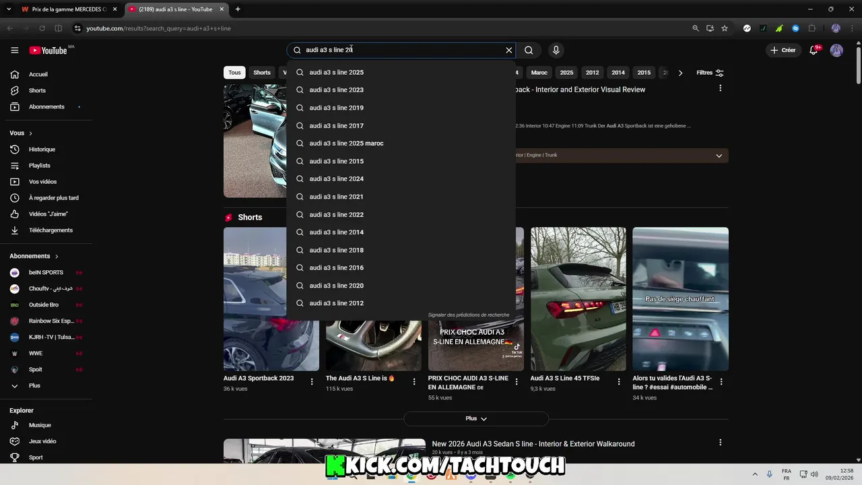Select the 2012 filter chip
862x485 pixels.
click(x=592, y=73)
